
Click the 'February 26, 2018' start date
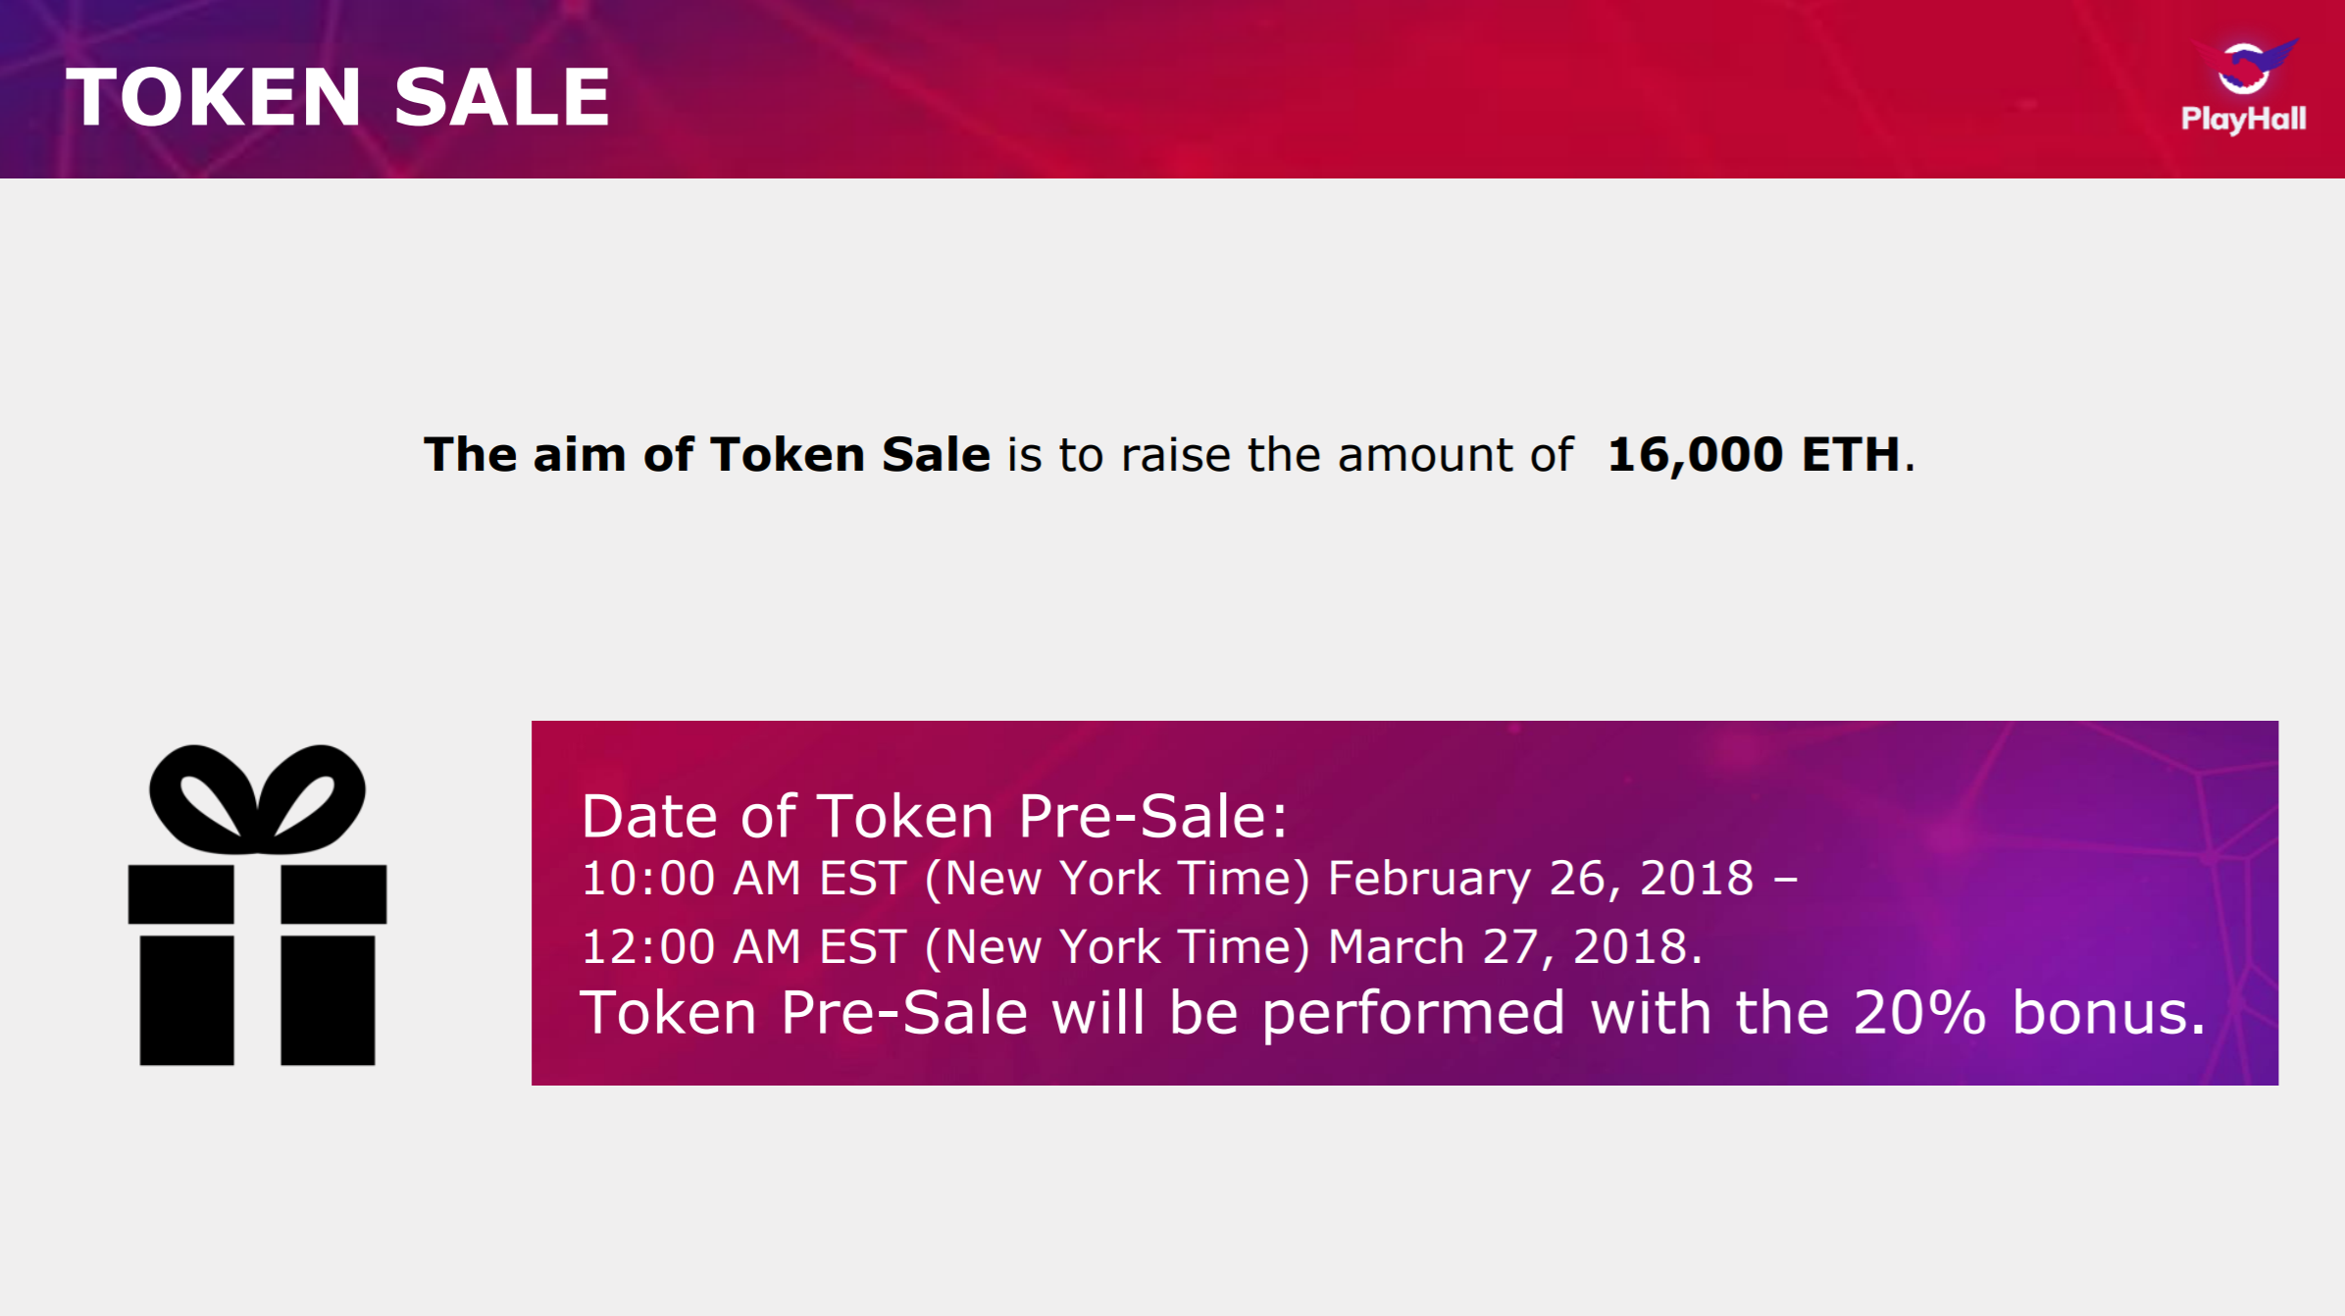[1541, 879]
